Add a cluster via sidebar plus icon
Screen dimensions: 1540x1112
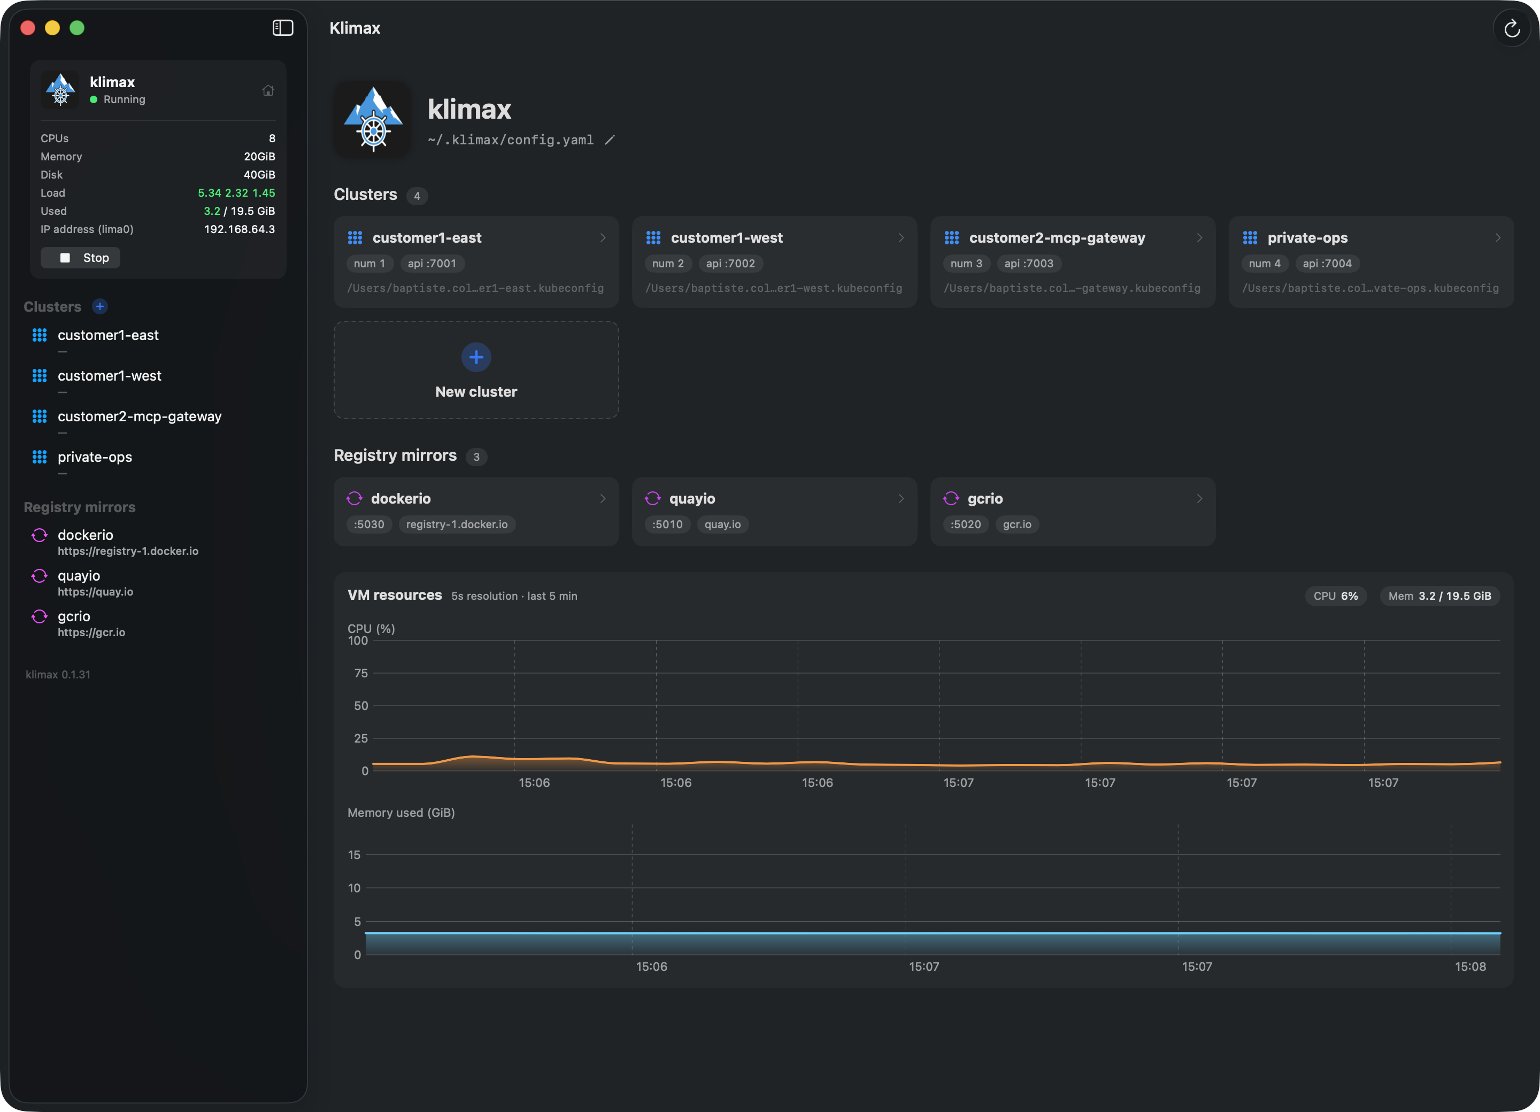[x=100, y=307]
